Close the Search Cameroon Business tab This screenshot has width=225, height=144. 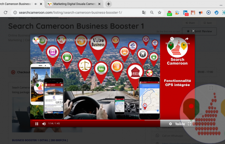pos(41,4)
